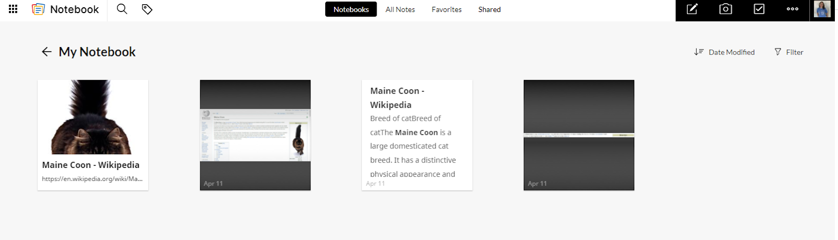Open the user profile avatar
Viewport: 838px width, 240px height.
[x=822, y=9]
